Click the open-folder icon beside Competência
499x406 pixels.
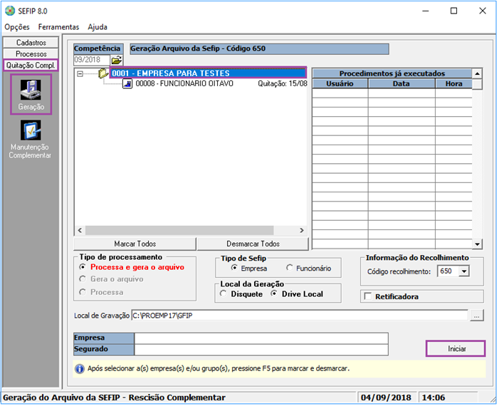[x=117, y=60]
